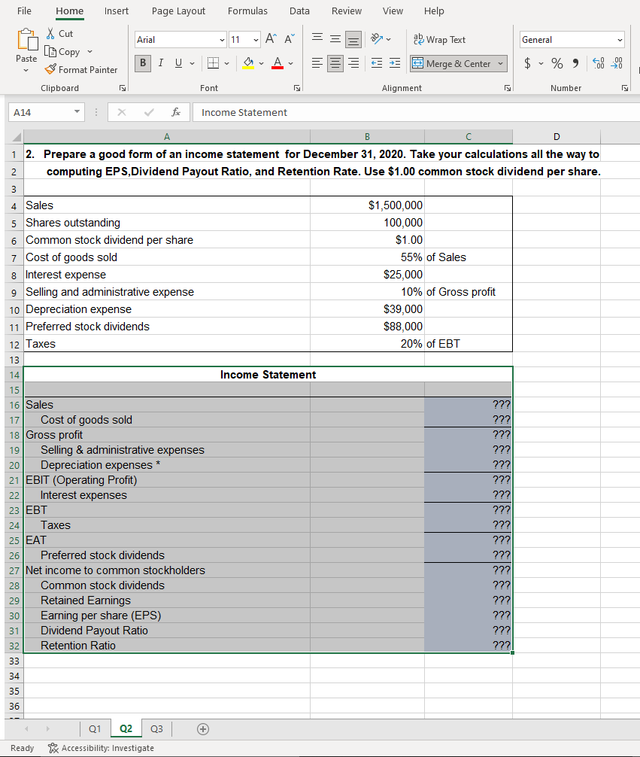Set Top Align for cell text
640x757 pixels.
tap(317, 39)
